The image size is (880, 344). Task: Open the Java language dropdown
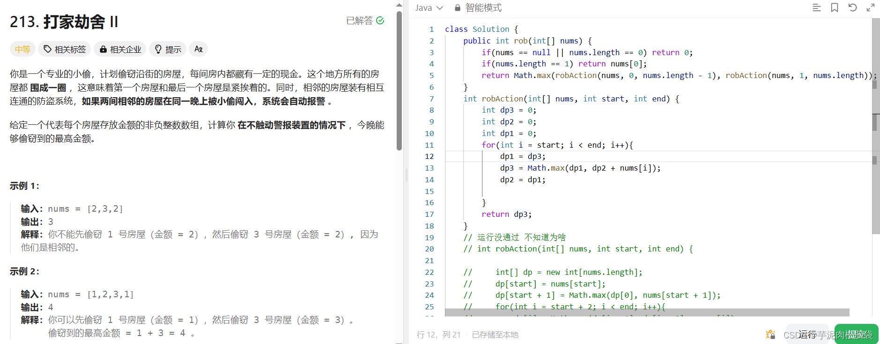pyautogui.click(x=429, y=8)
